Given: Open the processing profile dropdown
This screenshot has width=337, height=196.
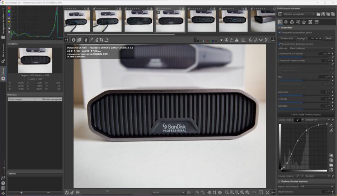Looking at the screenshot, I should 299,14.
